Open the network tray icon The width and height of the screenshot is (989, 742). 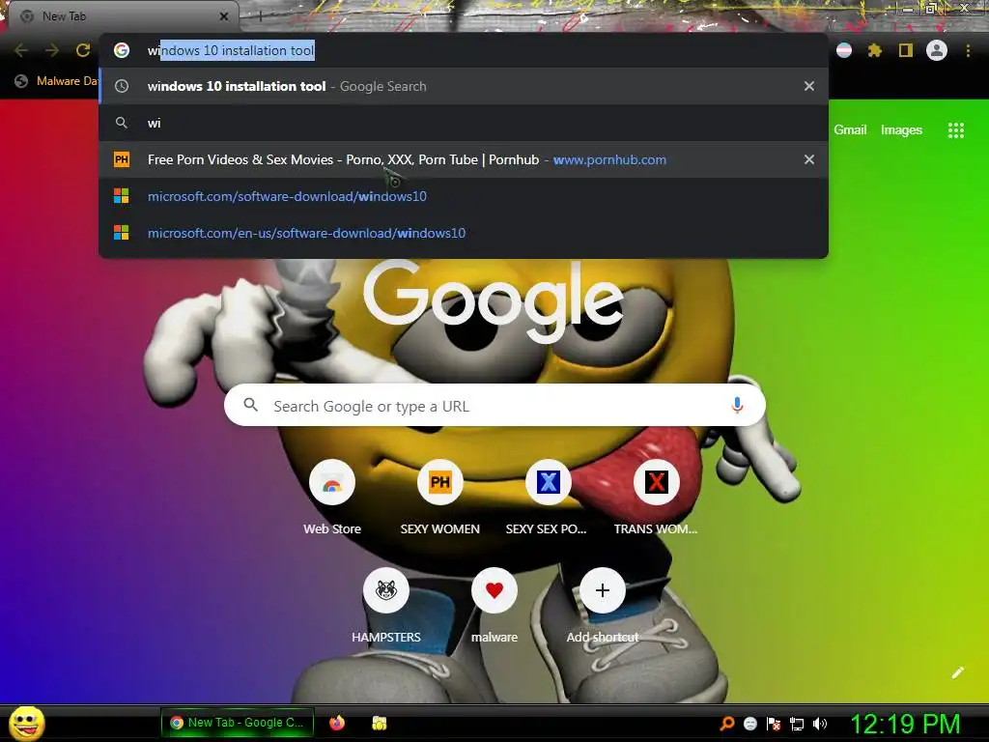797,724
